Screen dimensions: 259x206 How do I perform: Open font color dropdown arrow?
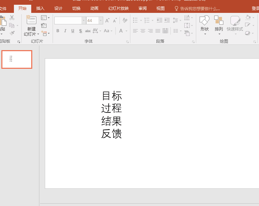click(127, 31)
